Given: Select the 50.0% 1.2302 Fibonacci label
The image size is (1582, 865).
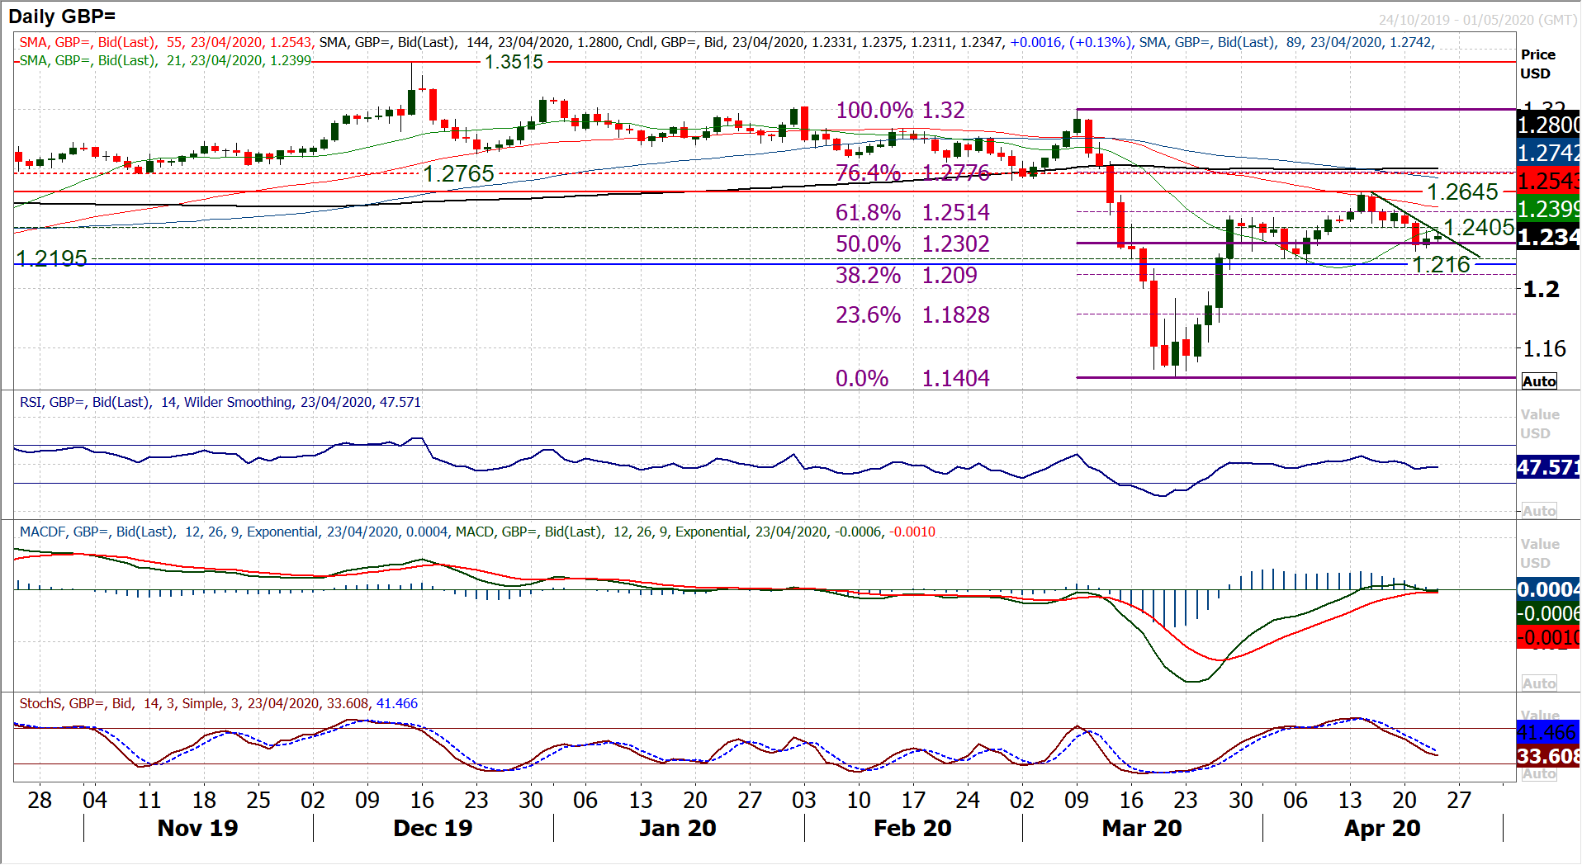Looking at the screenshot, I should [x=912, y=243].
